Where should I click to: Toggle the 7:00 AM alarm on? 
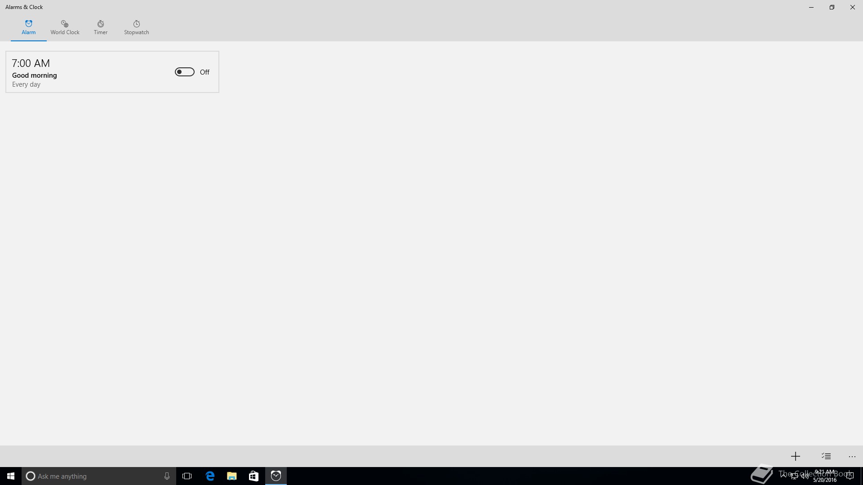coord(184,72)
